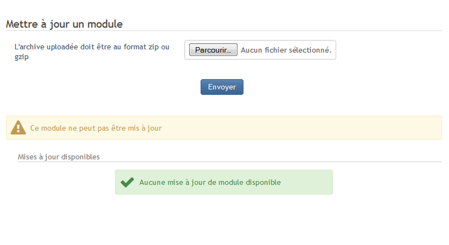Screen dimensions: 449x245
Task: Click the Parcourir file browse button
Action: pos(213,50)
